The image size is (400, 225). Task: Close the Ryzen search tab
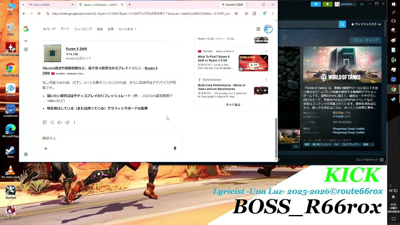122,5
